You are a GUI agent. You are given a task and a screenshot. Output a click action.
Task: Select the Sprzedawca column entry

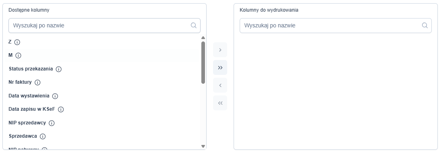click(x=23, y=136)
